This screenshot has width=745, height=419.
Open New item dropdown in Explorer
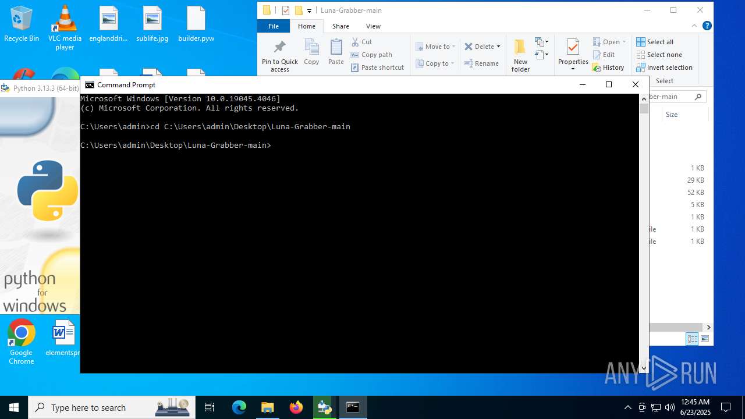coord(542,42)
